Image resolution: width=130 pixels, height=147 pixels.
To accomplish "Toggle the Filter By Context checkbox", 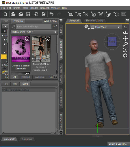I will click(3, 72).
